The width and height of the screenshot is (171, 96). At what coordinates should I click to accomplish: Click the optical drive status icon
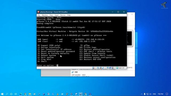pos(96,68)
